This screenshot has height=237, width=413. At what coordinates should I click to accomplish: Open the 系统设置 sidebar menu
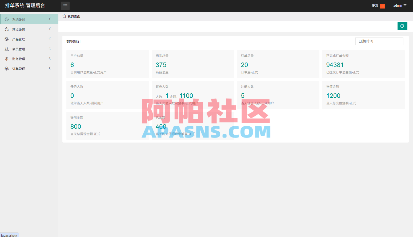[x=29, y=19]
